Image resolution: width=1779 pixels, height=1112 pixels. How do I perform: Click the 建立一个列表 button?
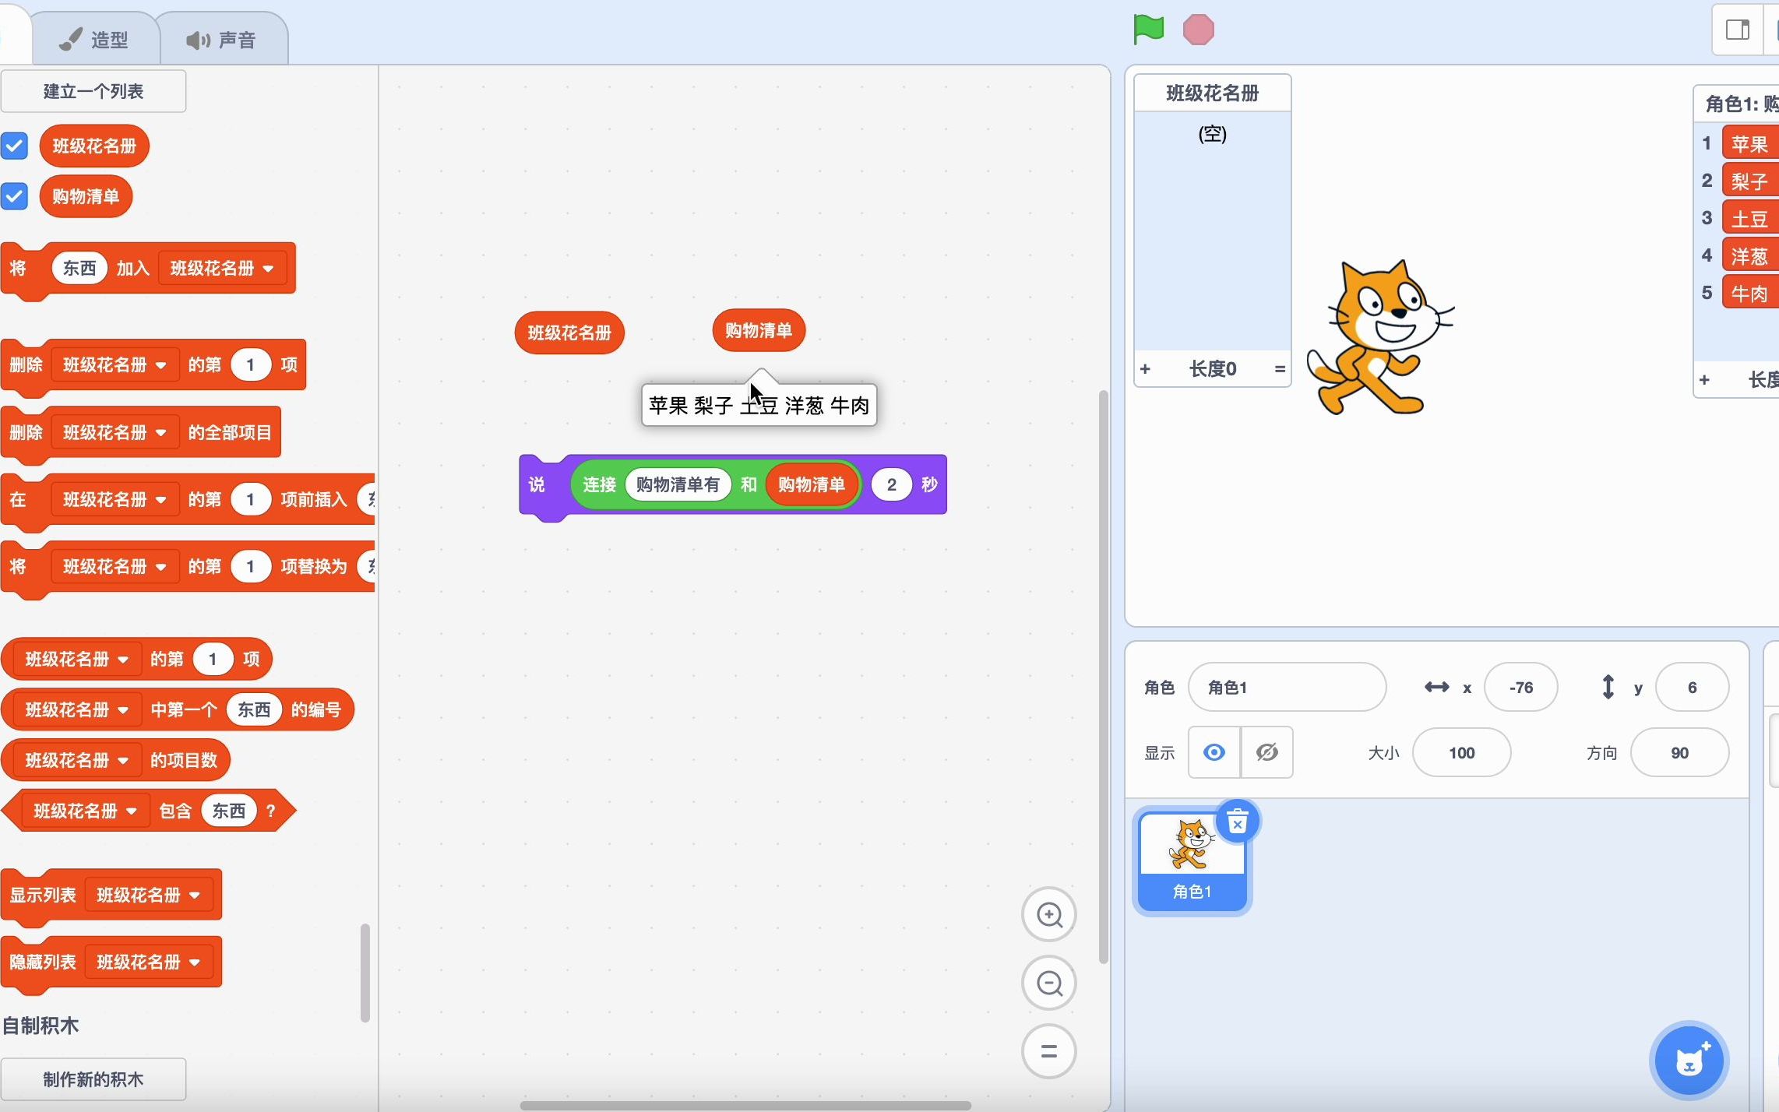[x=93, y=90]
